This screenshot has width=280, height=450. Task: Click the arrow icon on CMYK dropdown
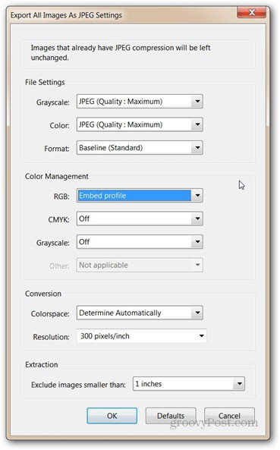tap(197, 219)
